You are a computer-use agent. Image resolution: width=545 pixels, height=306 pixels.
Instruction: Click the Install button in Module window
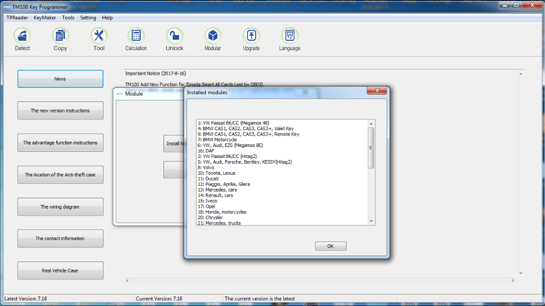pyautogui.click(x=174, y=143)
